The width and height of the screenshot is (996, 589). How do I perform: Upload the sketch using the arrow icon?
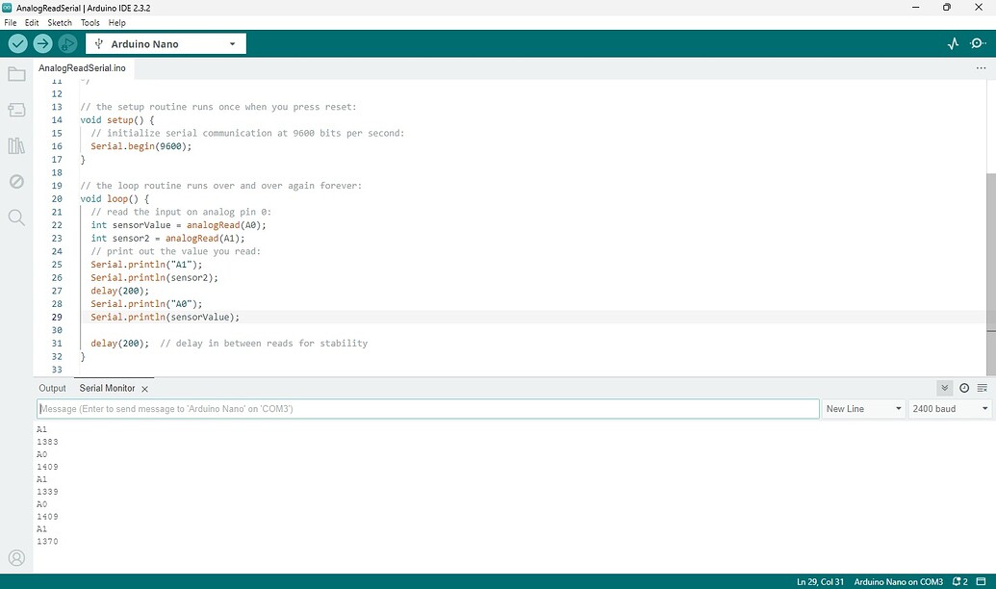click(41, 43)
